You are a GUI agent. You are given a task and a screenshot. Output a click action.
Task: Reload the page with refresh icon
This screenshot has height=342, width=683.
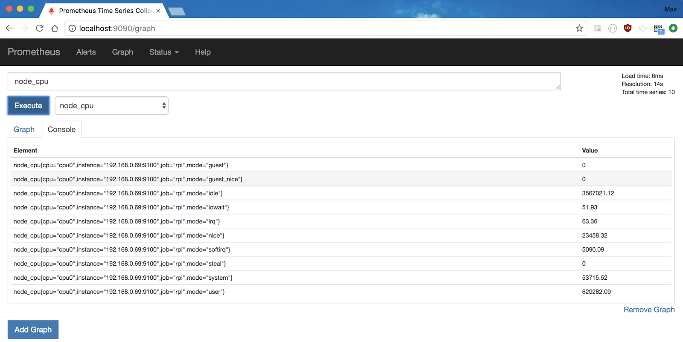coord(40,28)
